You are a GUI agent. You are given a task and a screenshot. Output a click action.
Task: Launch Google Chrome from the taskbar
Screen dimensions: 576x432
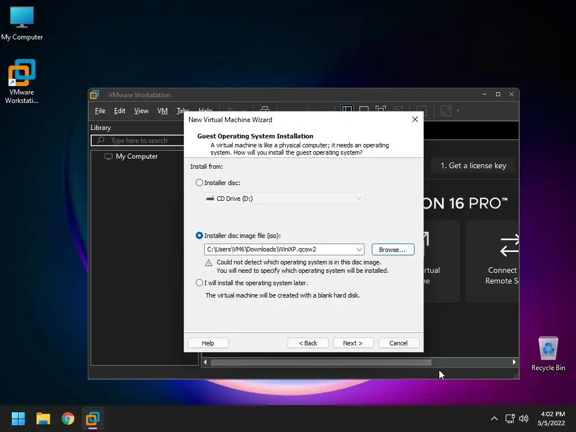(68, 418)
